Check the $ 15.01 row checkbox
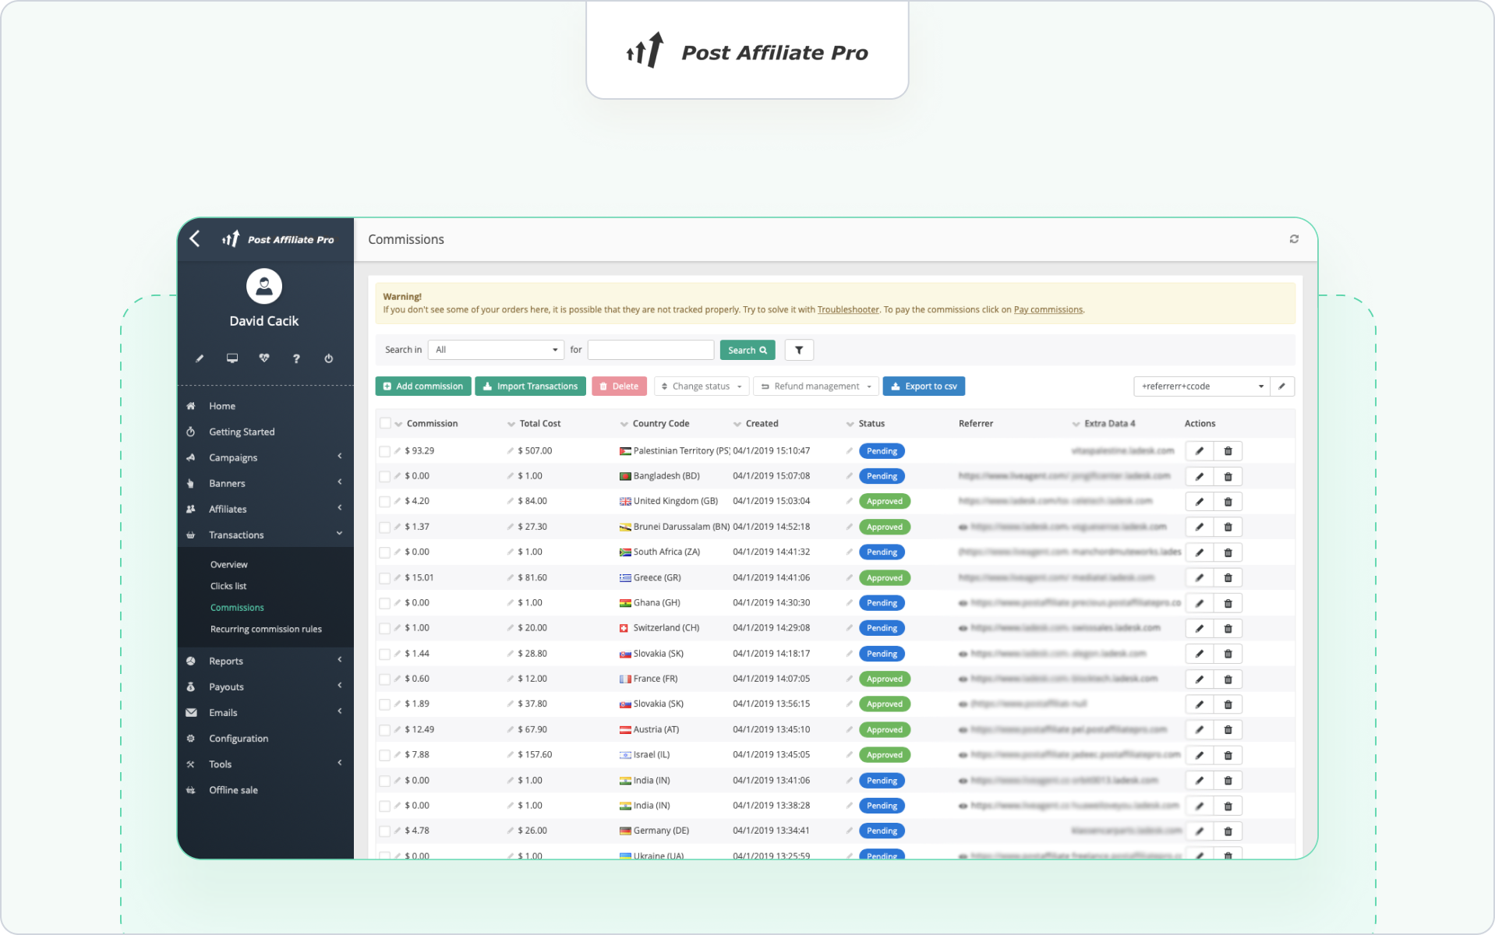 [x=384, y=578]
